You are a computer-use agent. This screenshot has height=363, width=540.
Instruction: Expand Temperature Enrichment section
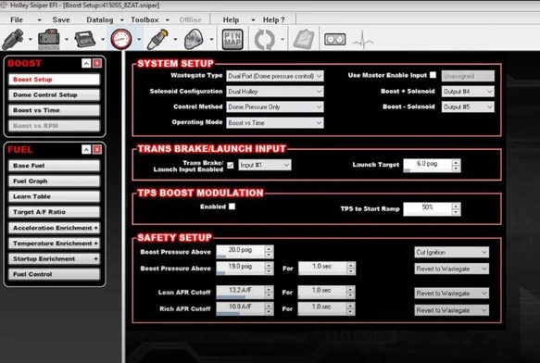(x=54, y=244)
